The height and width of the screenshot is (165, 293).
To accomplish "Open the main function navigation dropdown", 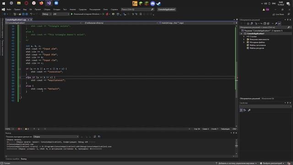I will click(x=197, y=23).
